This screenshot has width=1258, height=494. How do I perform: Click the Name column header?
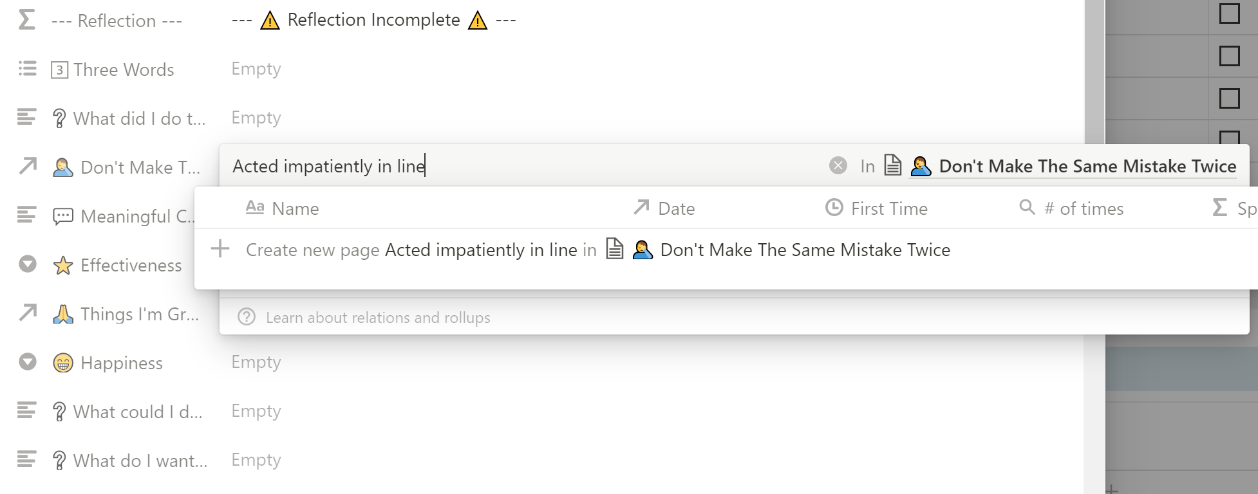282,208
